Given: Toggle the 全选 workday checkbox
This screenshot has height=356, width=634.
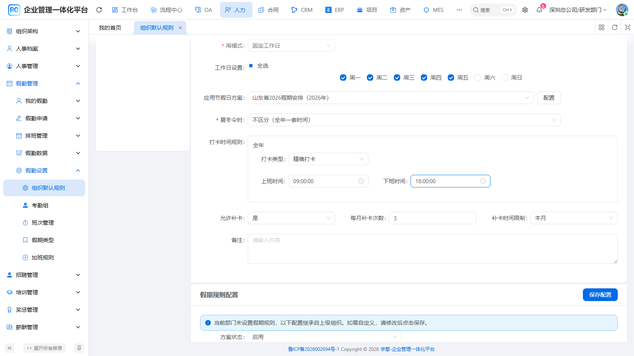Looking at the screenshot, I should pos(251,66).
